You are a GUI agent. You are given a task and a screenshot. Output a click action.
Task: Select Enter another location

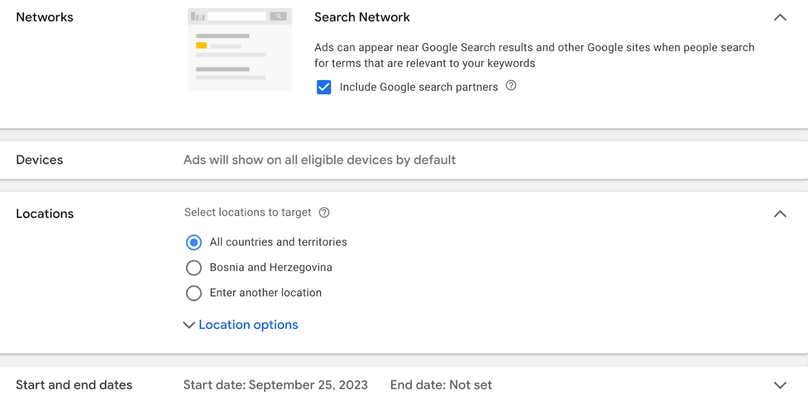click(194, 293)
